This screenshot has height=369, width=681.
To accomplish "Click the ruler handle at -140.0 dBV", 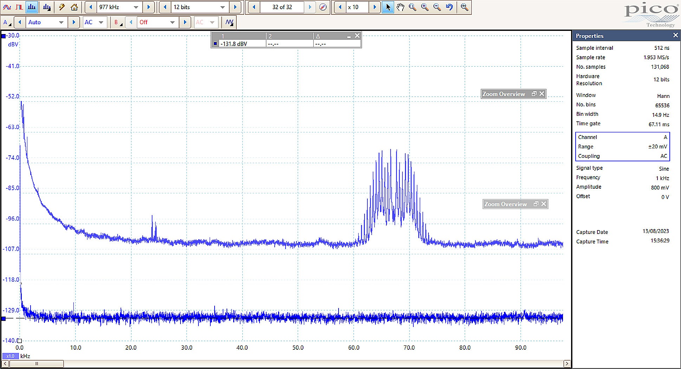I will 20,341.
